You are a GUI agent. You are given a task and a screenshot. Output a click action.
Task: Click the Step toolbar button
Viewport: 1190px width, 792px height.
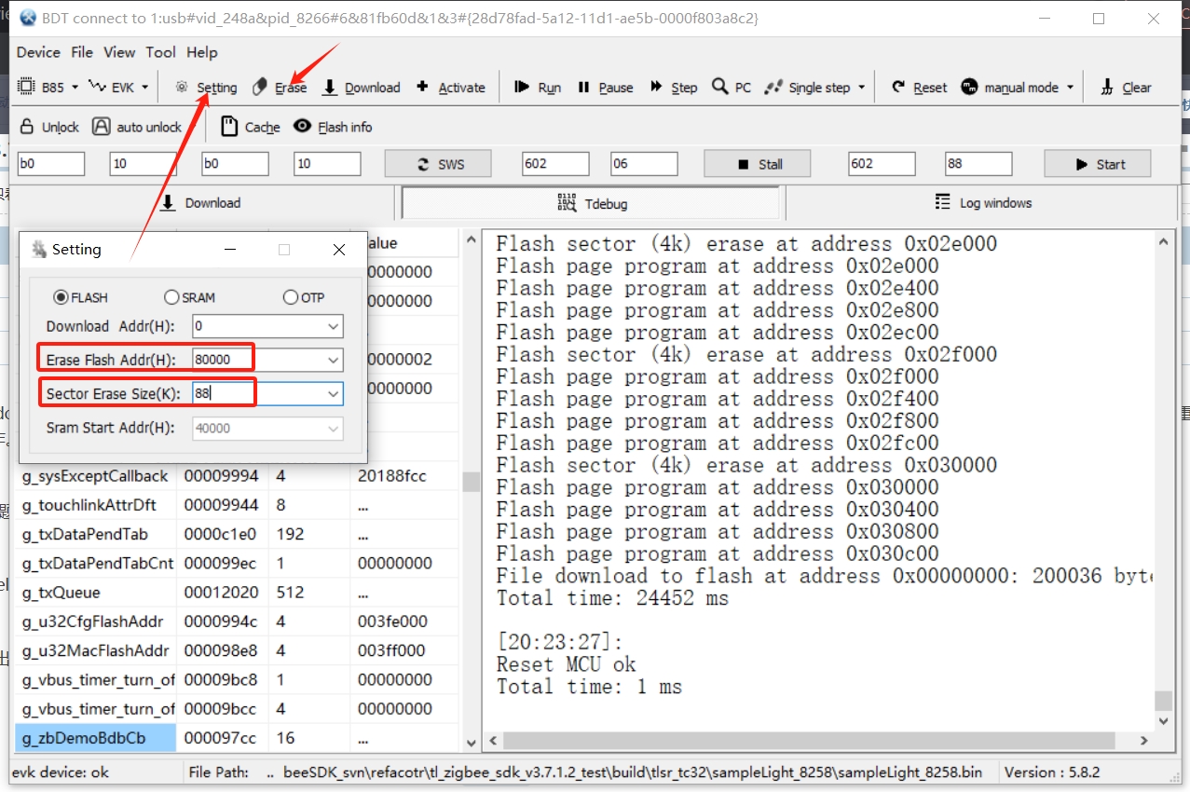tap(673, 88)
